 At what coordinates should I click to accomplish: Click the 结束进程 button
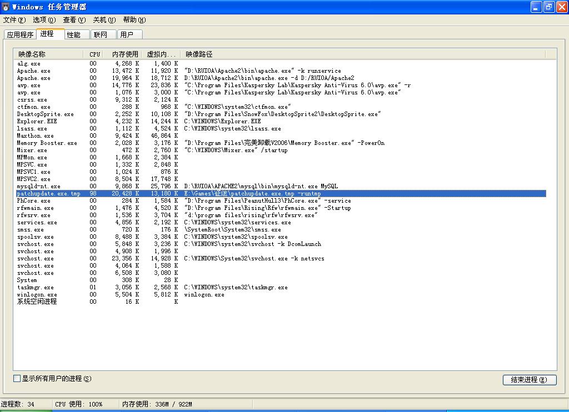click(530, 380)
